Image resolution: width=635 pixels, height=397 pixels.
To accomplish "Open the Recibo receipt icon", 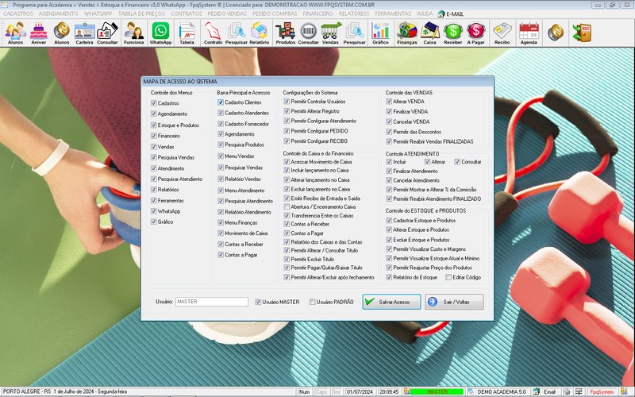I will click(x=502, y=33).
